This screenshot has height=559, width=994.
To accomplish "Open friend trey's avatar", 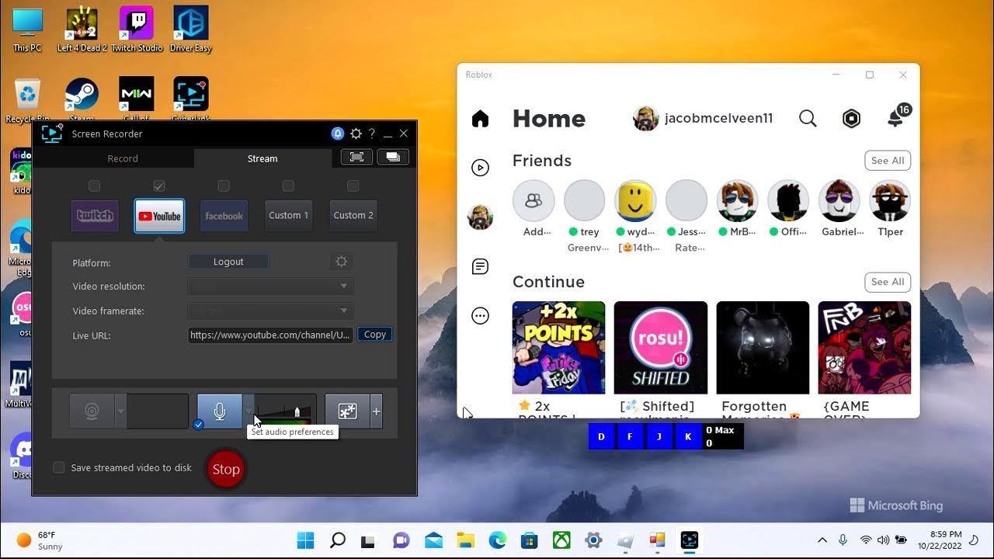I will [585, 200].
